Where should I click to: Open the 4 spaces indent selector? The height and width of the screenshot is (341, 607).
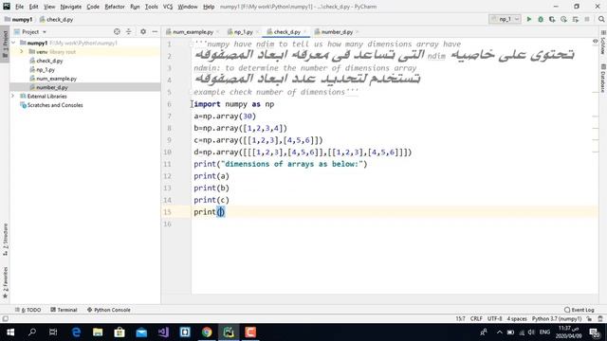pos(517,319)
